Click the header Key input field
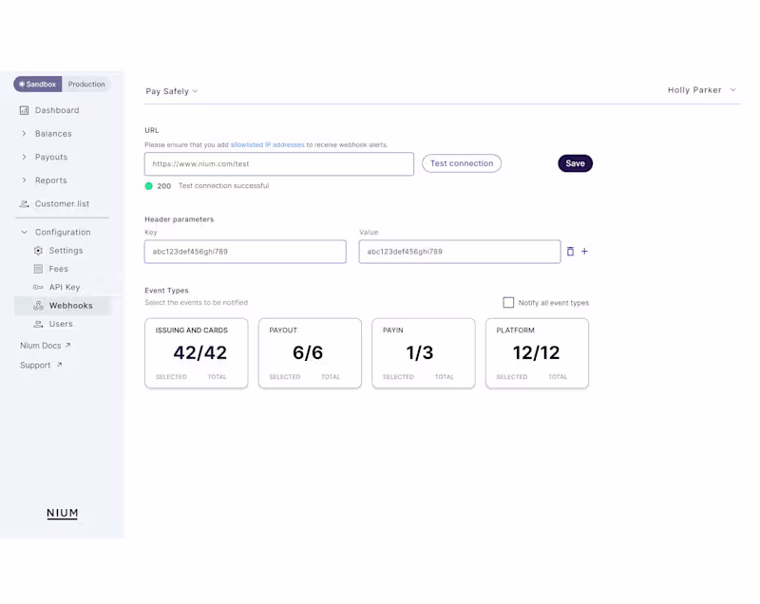The image size is (760, 604). [x=245, y=252]
